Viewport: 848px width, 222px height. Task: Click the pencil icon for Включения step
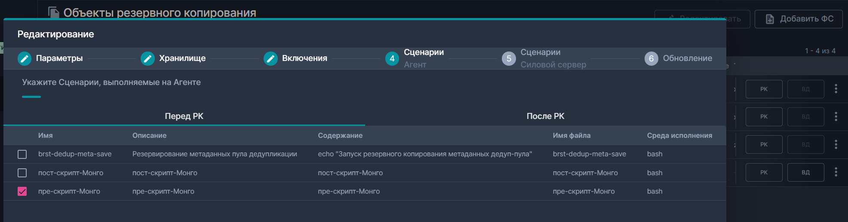[270, 58]
